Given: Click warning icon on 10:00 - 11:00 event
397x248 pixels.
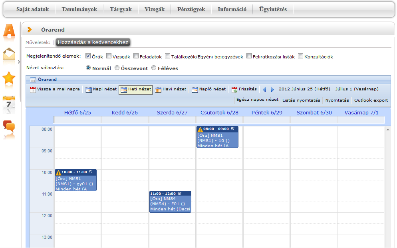Looking at the screenshot, I should pyautogui.click(x=58, y=172).
